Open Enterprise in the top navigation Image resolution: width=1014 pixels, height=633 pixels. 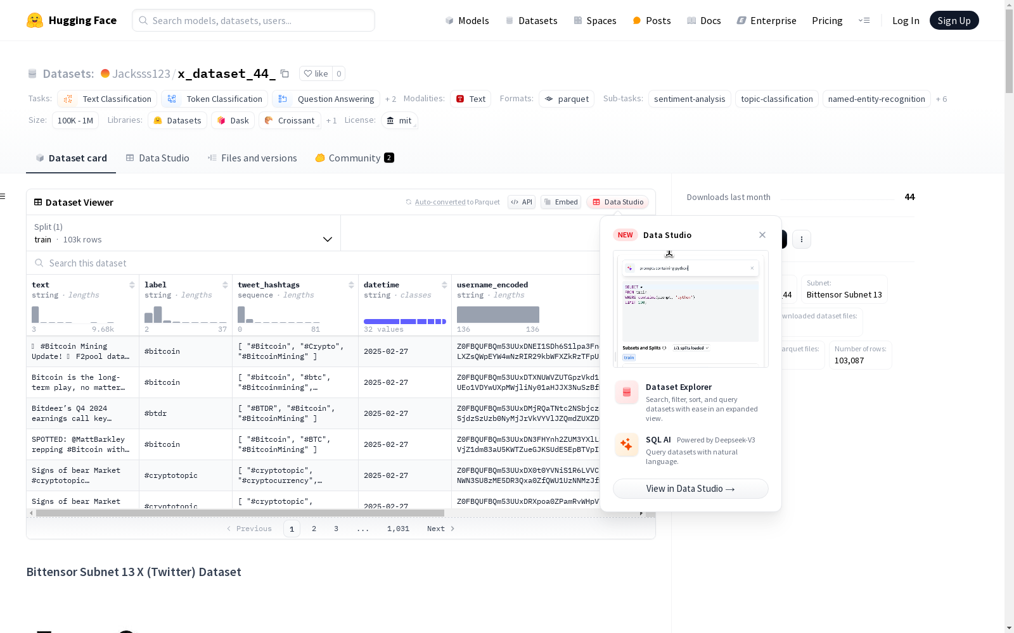(766, 20)
